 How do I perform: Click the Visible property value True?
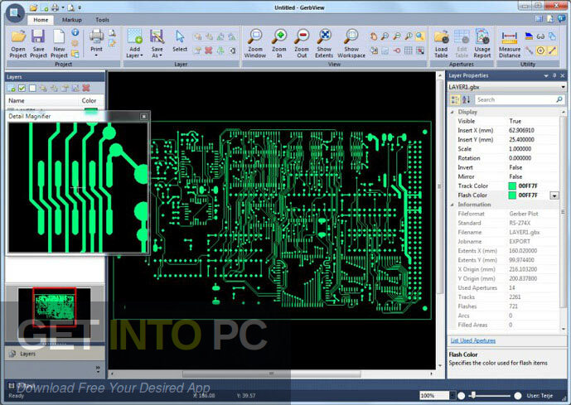tap(515, 121)
